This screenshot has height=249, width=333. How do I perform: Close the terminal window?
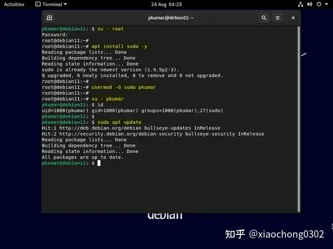[293, 18]
